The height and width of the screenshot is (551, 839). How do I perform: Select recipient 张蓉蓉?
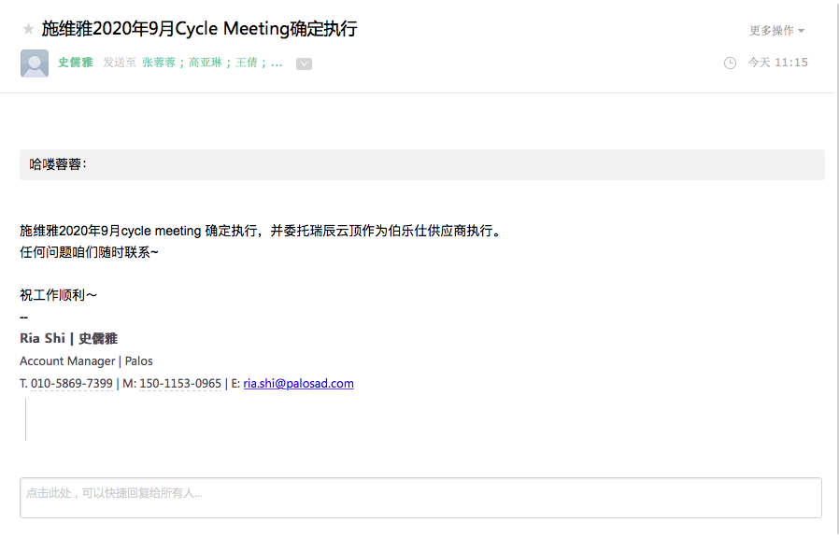click(x=159, y=63)
